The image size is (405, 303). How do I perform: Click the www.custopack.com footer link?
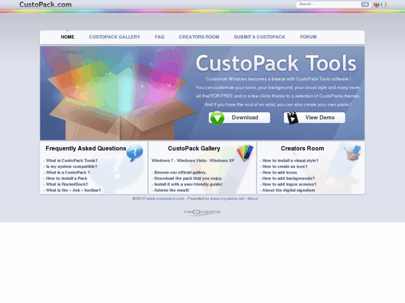pyautogui.click(x=165, y=198)
